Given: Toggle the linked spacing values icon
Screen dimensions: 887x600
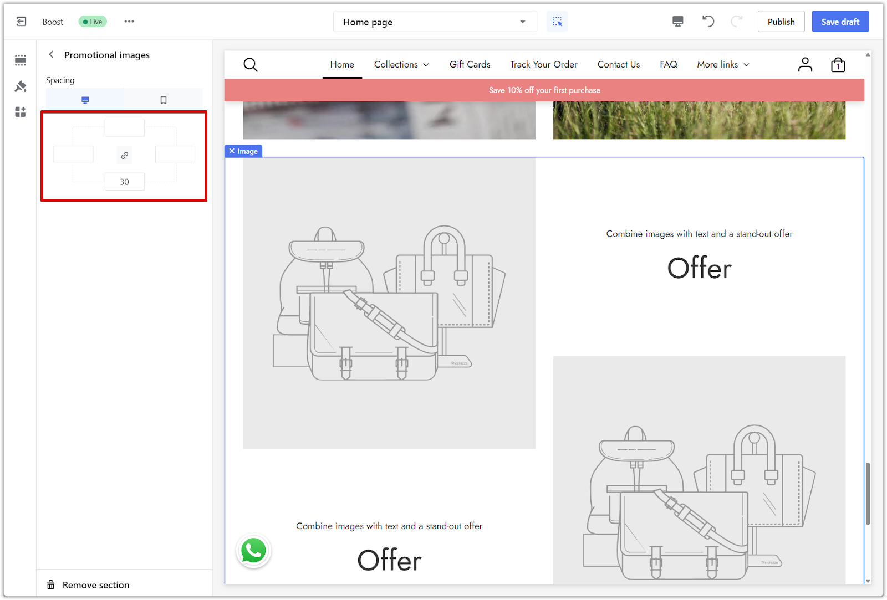Looking at the screenshot, I should pyautogui.click(x=125, y=156).
